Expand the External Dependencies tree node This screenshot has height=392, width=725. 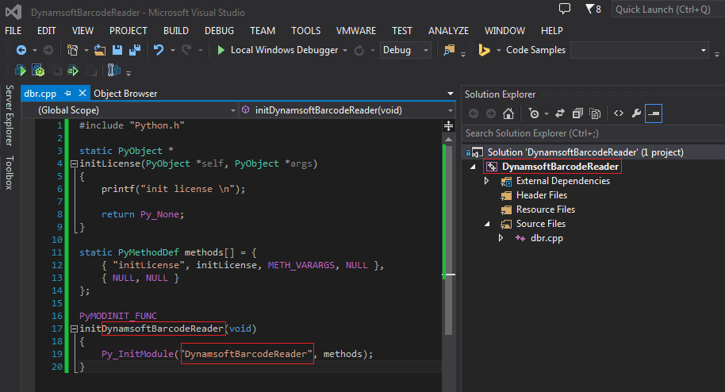(x=486, y=181)
